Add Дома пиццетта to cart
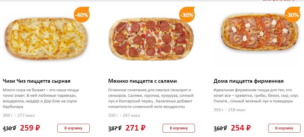 coord(284,128)
